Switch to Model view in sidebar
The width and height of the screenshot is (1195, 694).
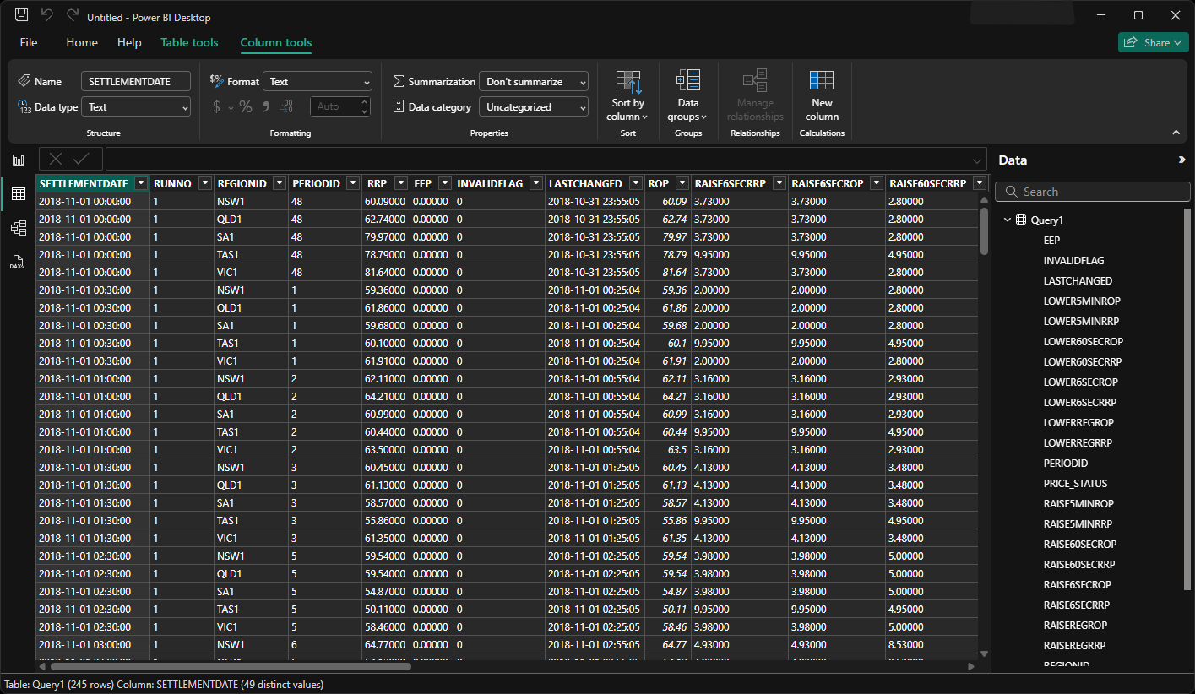[x=18, y=228]
